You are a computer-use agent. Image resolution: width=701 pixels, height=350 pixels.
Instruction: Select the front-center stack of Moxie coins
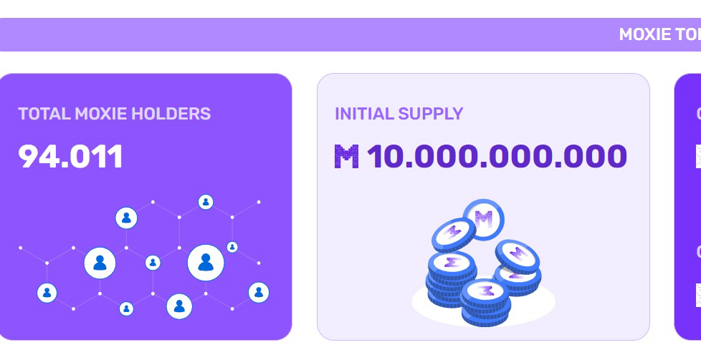(486, 301)
